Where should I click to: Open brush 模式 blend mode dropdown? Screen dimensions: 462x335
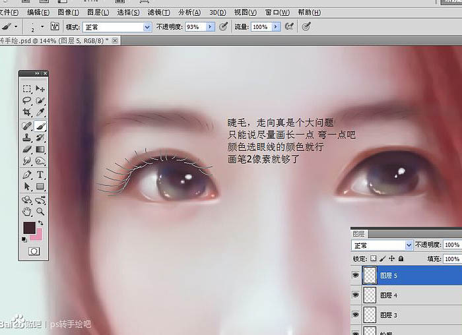(147, 27)
